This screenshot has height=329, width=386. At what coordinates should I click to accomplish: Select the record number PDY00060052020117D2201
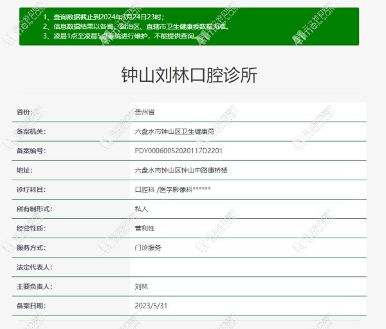click(178, 151)
